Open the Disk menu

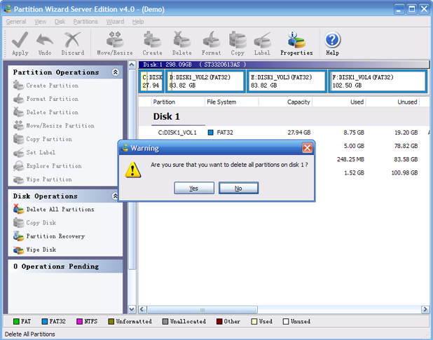[60, 22]
